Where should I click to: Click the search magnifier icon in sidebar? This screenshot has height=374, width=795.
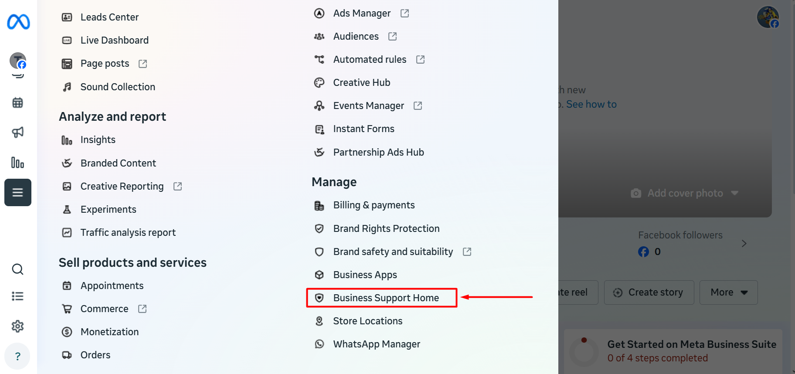coord(17,269)
